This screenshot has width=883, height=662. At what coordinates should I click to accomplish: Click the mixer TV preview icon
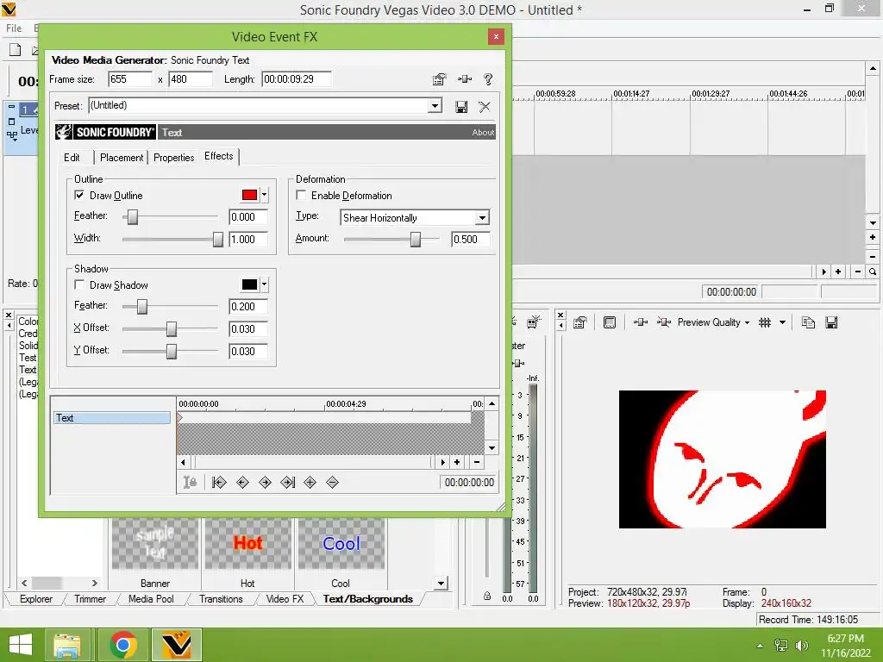point(533,322)
